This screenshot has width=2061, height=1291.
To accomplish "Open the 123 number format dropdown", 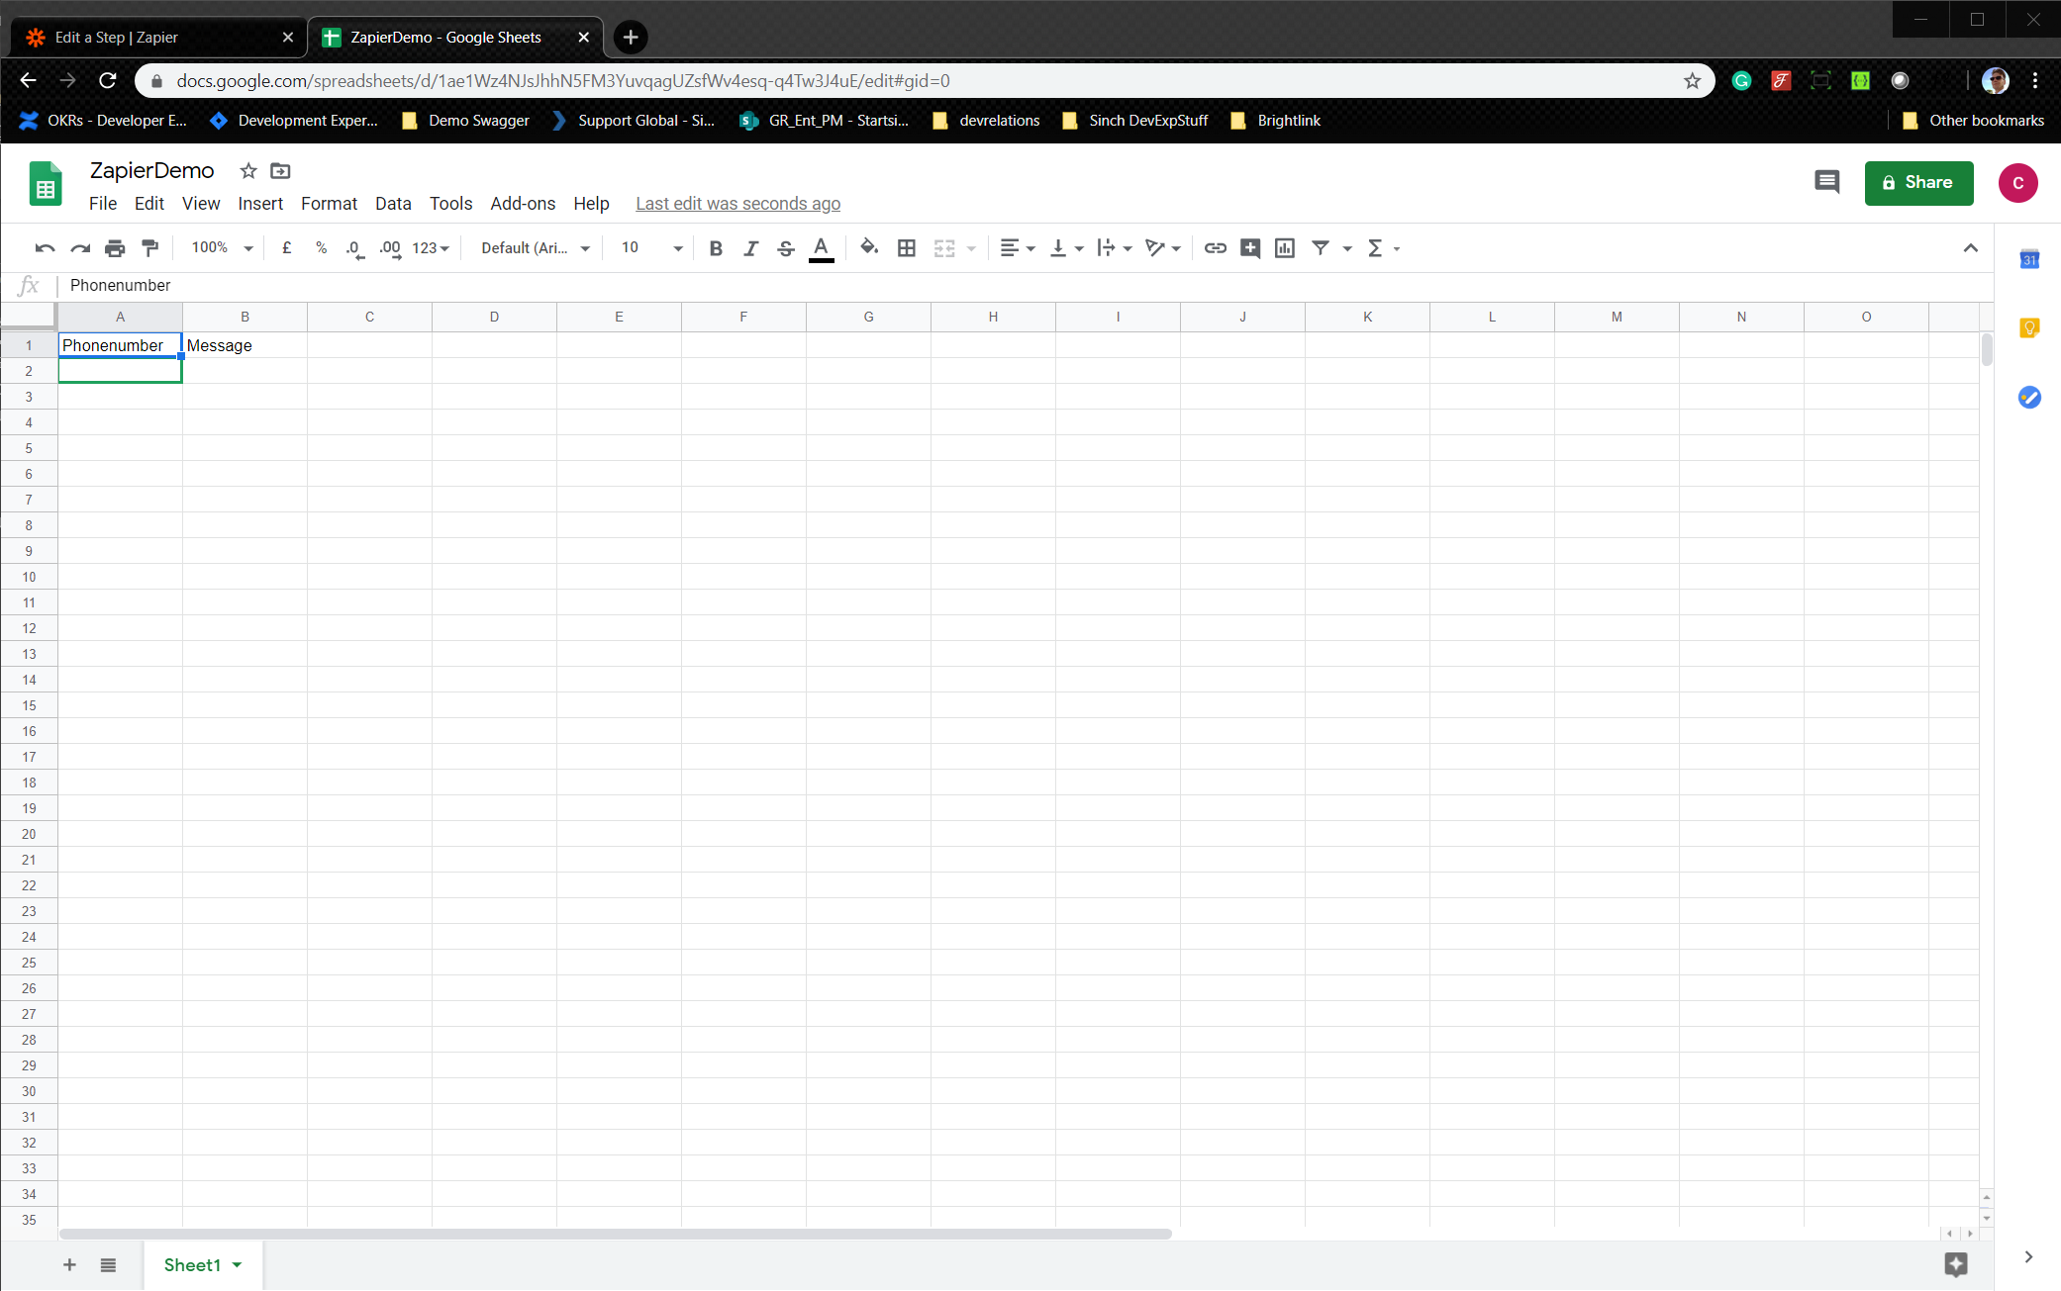I will click(431, 248).
